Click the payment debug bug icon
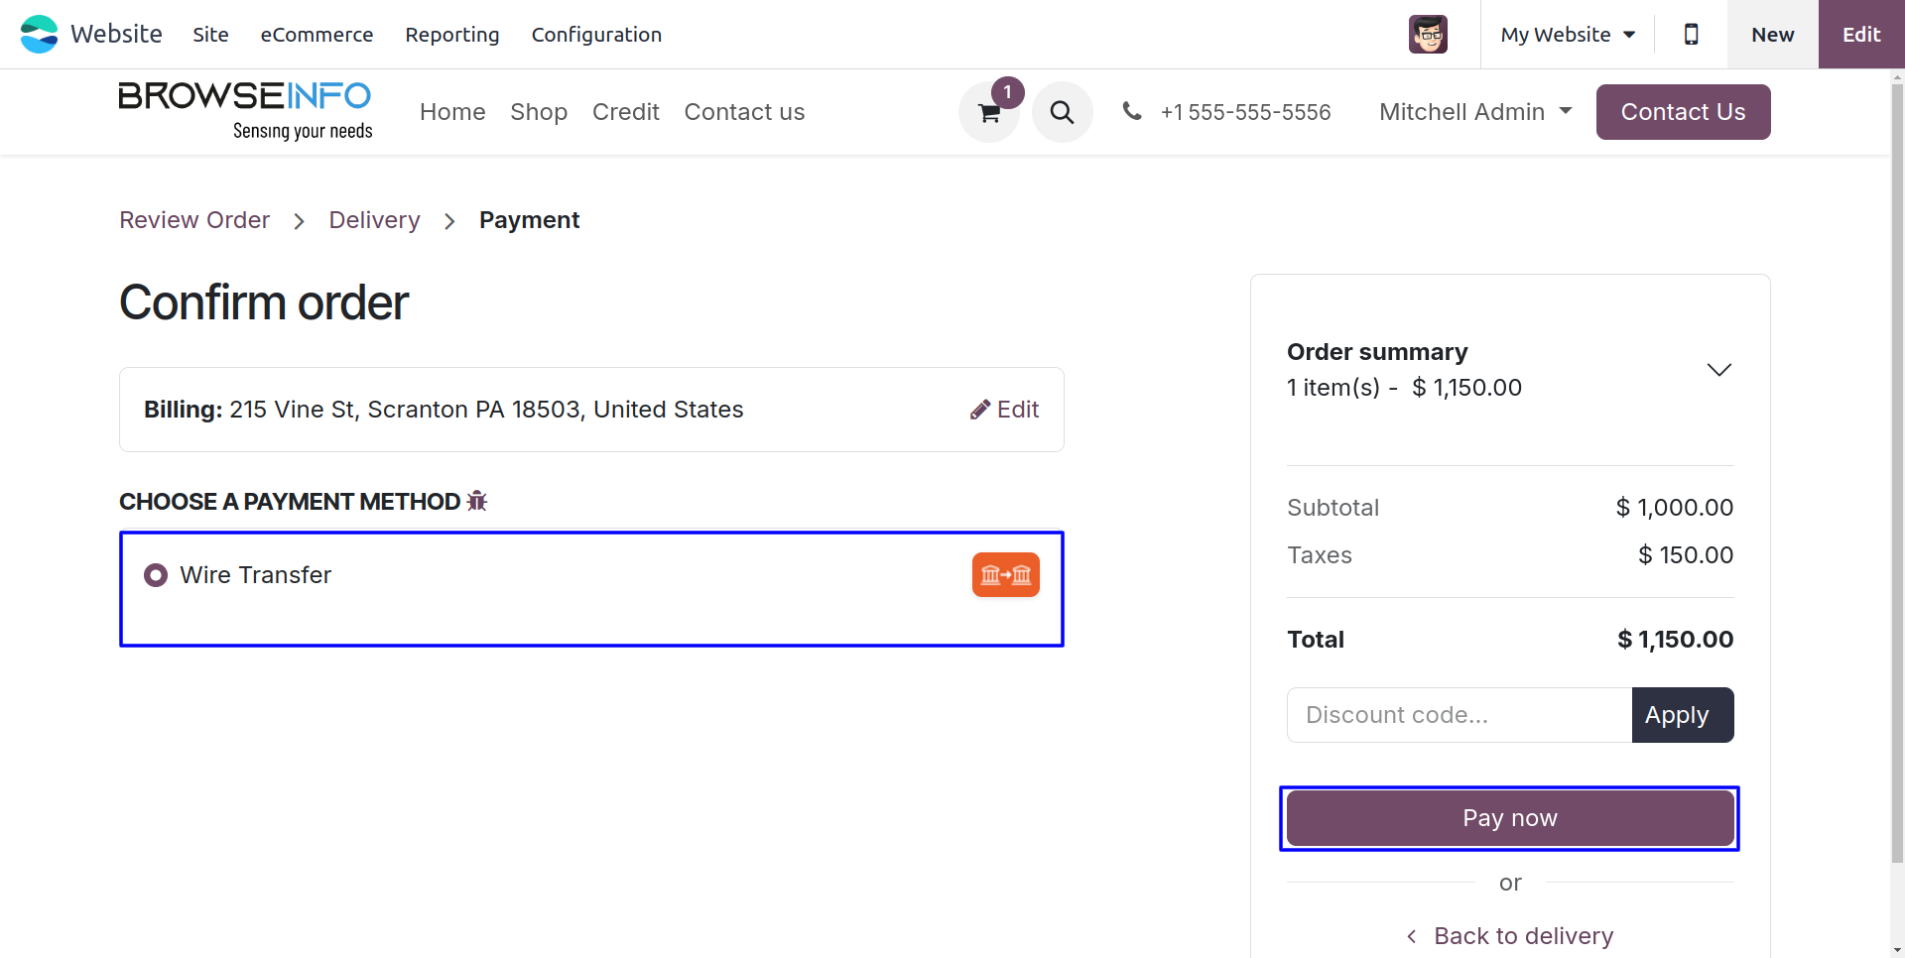Screen dimensions: 1905x958 pyautogui.click(x=477, y=501)
